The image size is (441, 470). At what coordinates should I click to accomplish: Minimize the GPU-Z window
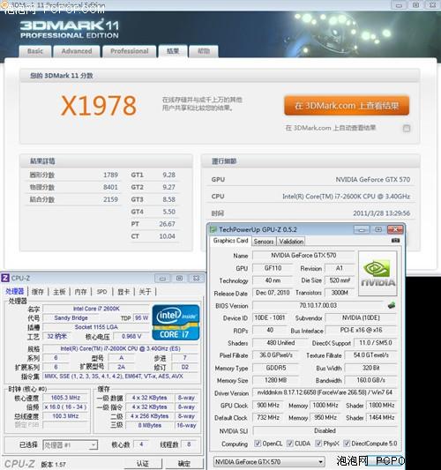pyautogui.click(x=362, y=230)
